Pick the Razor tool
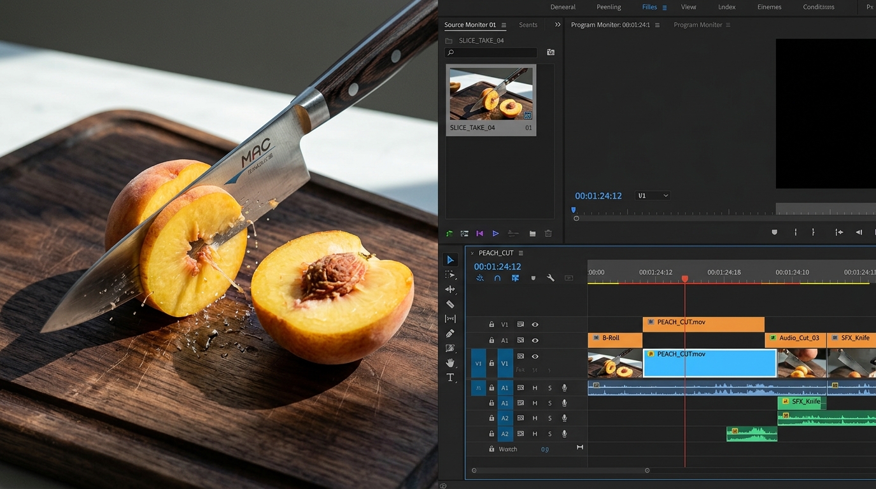The image size is (876, 489). (450, 304)
